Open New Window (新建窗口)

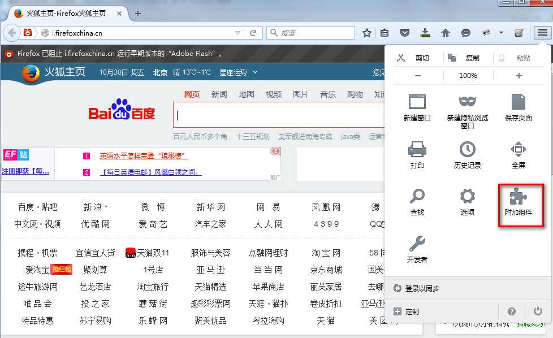point(417,107)
